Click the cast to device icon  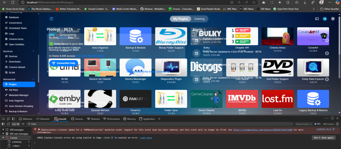click(317, 19)
